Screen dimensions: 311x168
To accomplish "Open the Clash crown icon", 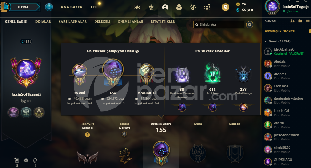I will pos(137,7).
